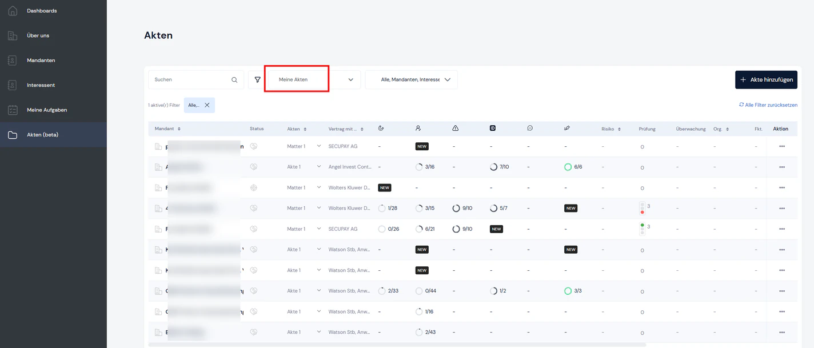814x348 pixels.
Task: Sort by the "Vertrag mit" column header
Action: tap(346, 129)
